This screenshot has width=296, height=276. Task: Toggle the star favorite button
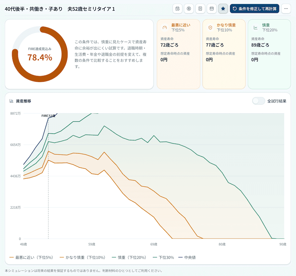point(223,9)
